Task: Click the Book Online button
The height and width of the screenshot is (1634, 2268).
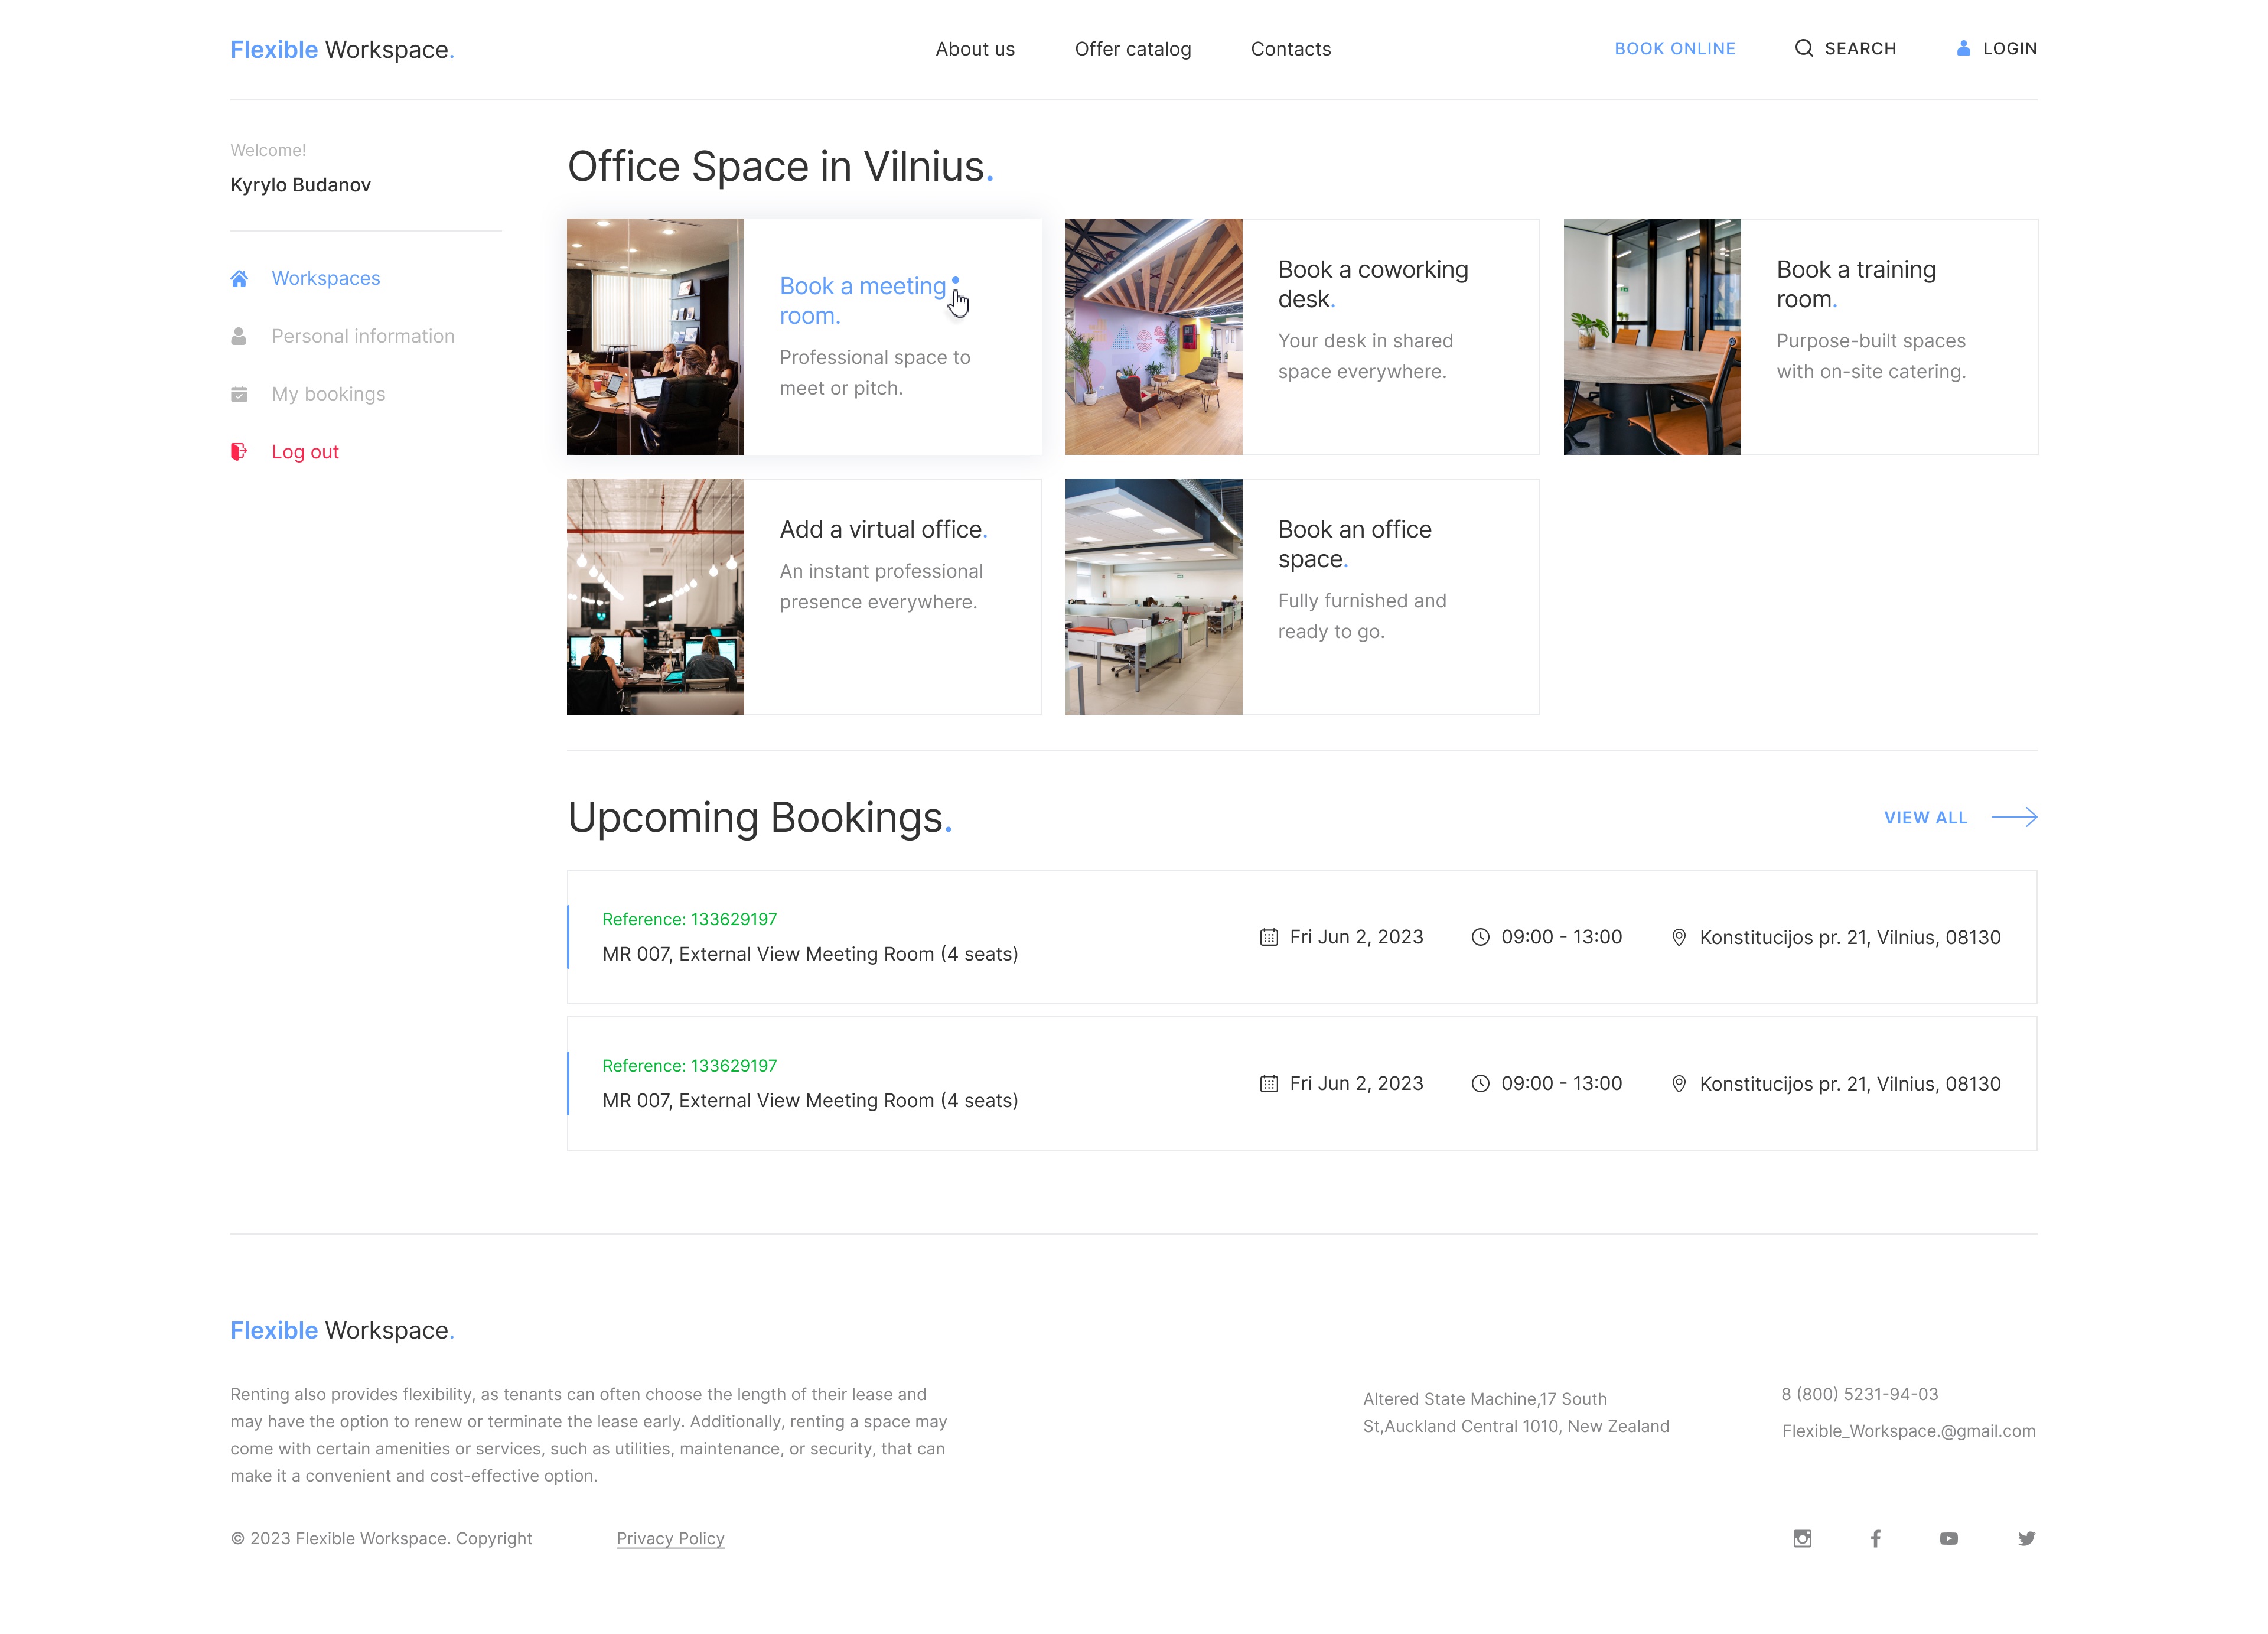Action: coord(1674,47)
